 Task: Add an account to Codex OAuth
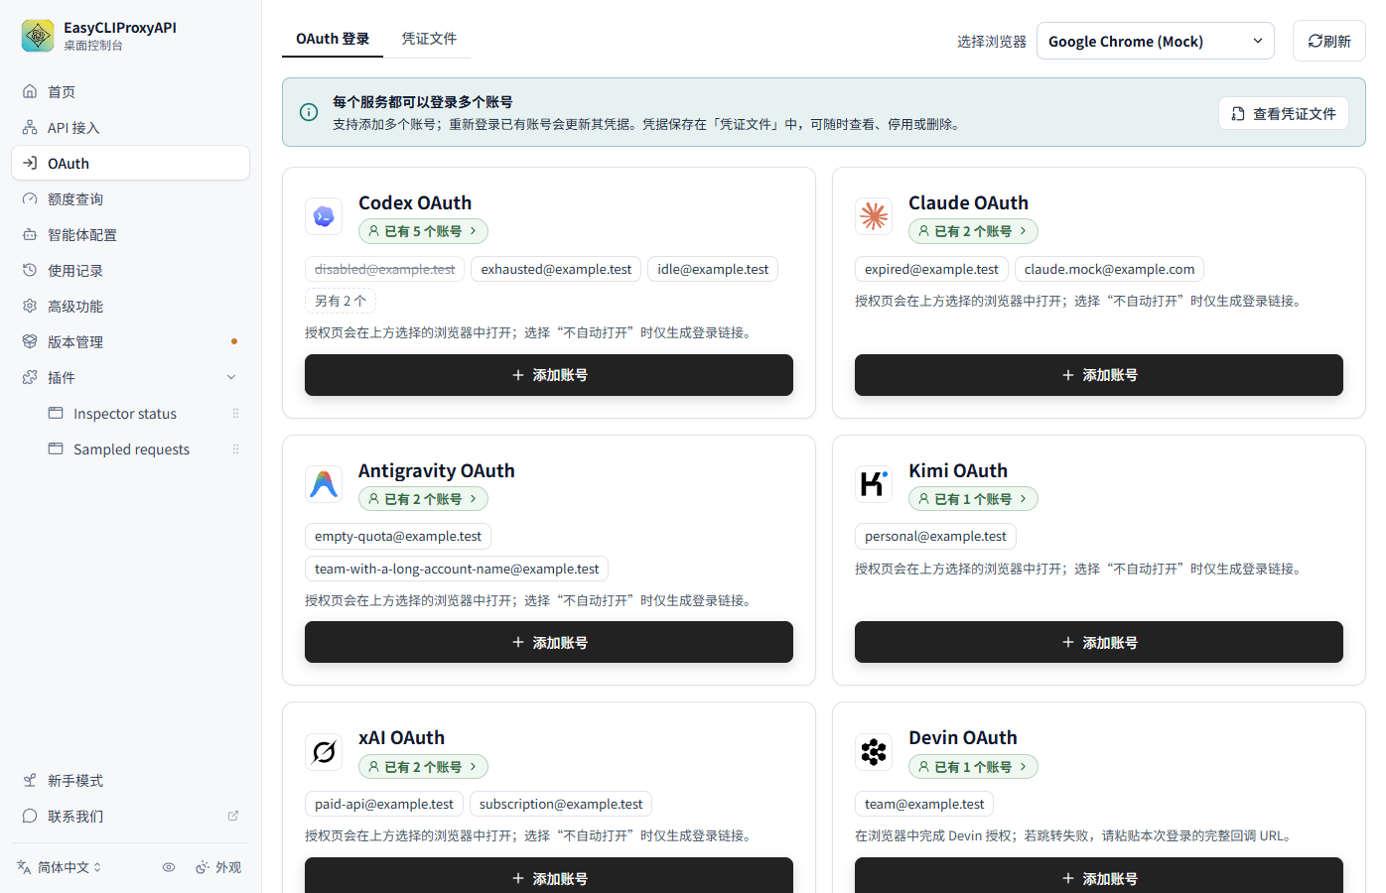tap(549, 375)
